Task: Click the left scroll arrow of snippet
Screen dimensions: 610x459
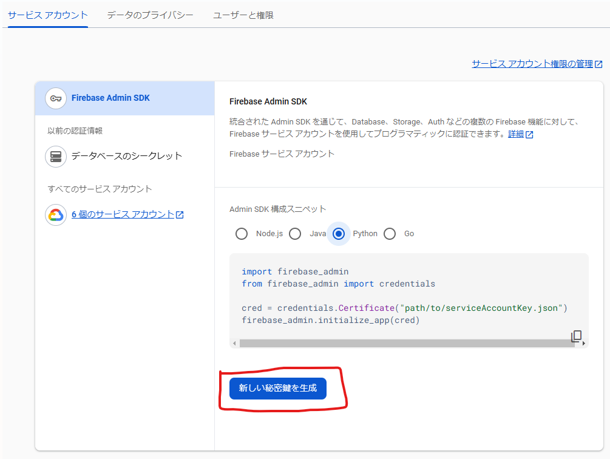Action: pos(234,344)
